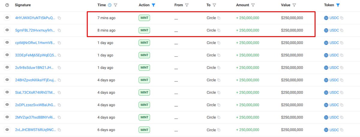This screenshot has height=137, width=360.
Task: Click the MINT badge in the second row
Action: point(144,30)
